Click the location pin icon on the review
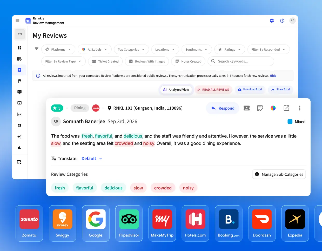 point(109,108)
